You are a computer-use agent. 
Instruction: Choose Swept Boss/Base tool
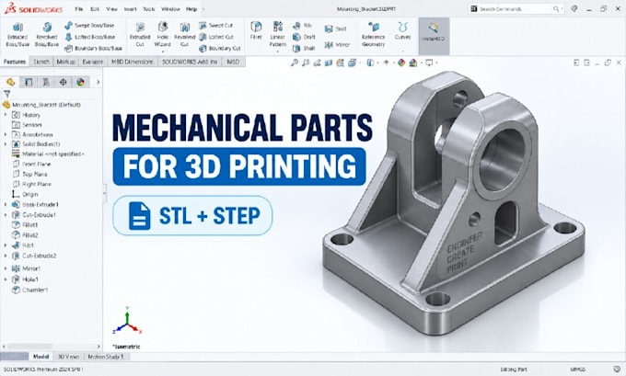click(x=89, y=25)
